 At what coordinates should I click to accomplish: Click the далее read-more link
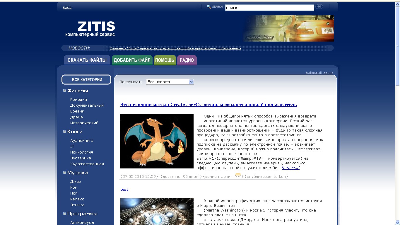tap(290, 168)
